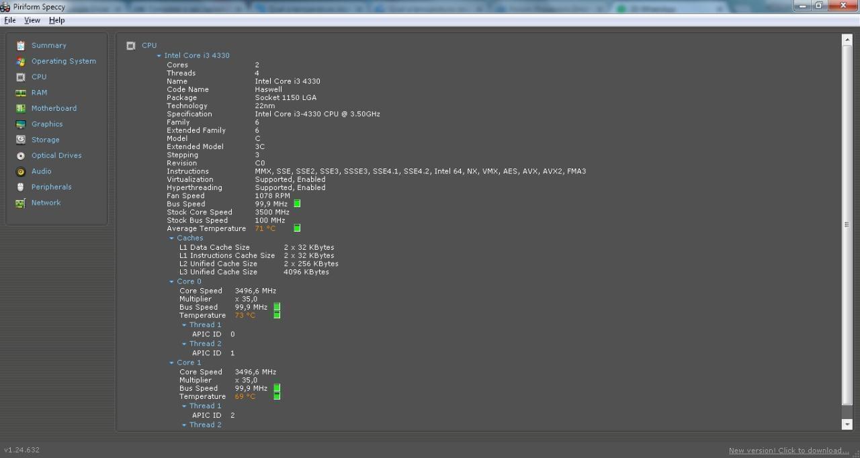
Task: Select the Storage drive icon in sidebar
Action: point(21,140)
